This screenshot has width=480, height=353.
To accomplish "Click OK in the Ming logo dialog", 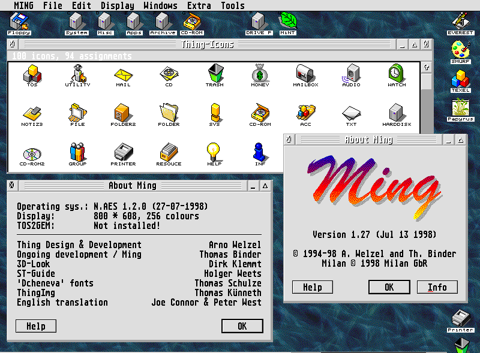I will click(x=389, y=287).
